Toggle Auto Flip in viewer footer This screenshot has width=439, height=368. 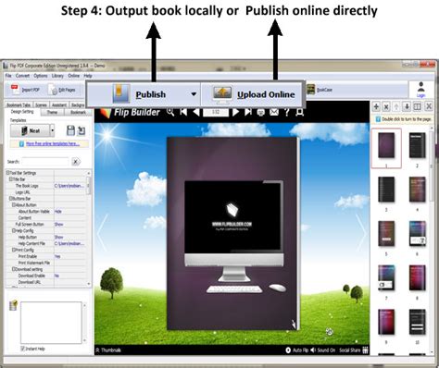(x=297, y=350)
